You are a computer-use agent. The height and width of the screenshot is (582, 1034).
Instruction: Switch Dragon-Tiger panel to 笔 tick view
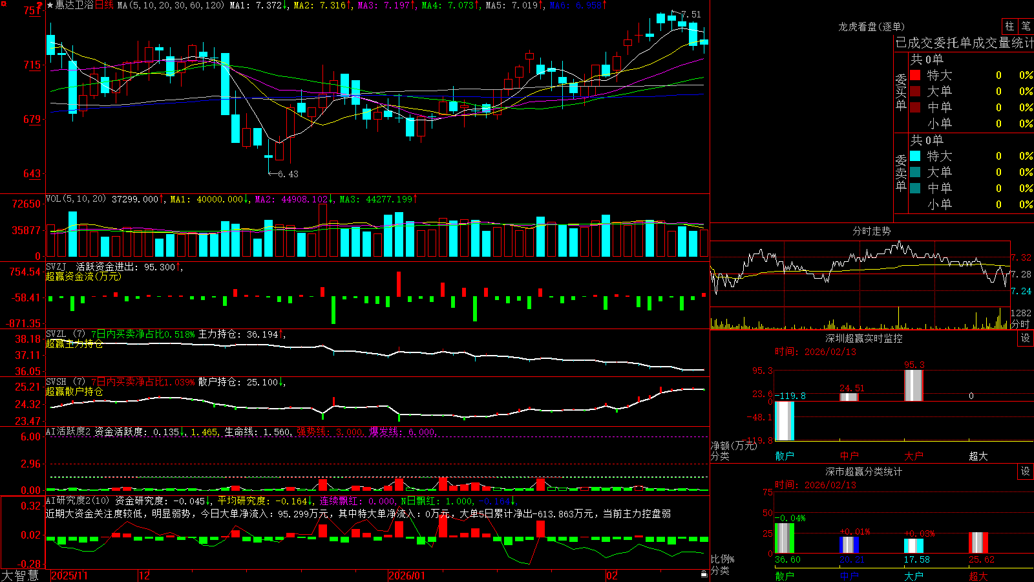[x=1026, y=27]
